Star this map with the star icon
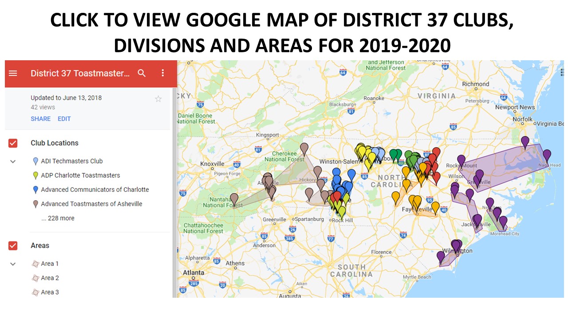 pyautogui.click(x=158, y=99)
